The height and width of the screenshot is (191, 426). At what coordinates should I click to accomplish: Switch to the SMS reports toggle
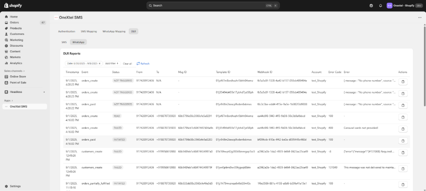click(64, 42)
